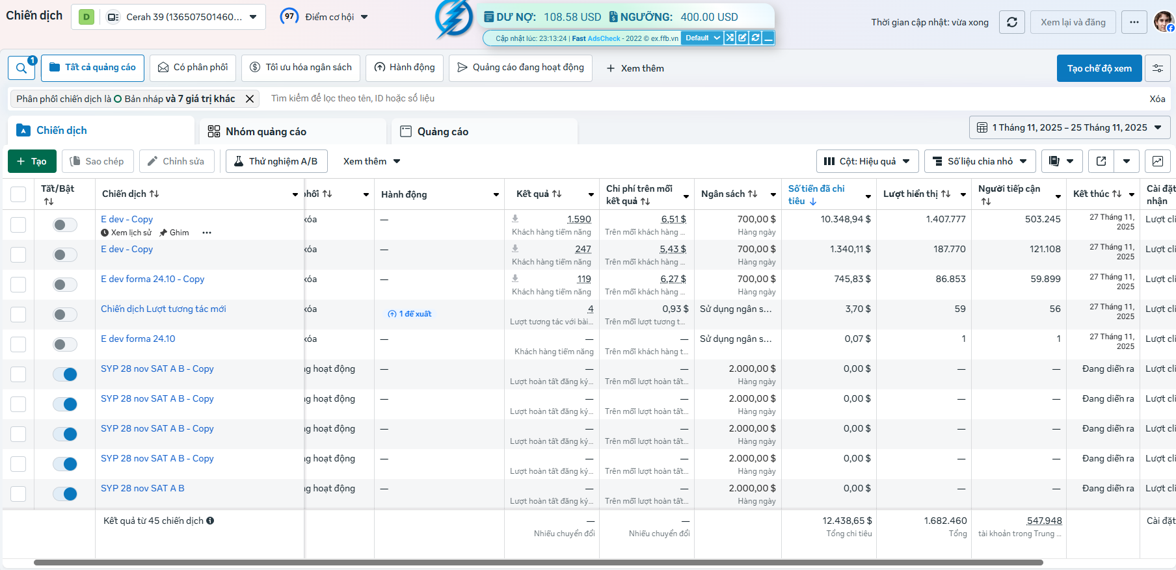Click the green Tạo button
The height and width of the screenshot is (570, 1176).
pyautogui.click(x=32, y=161)
